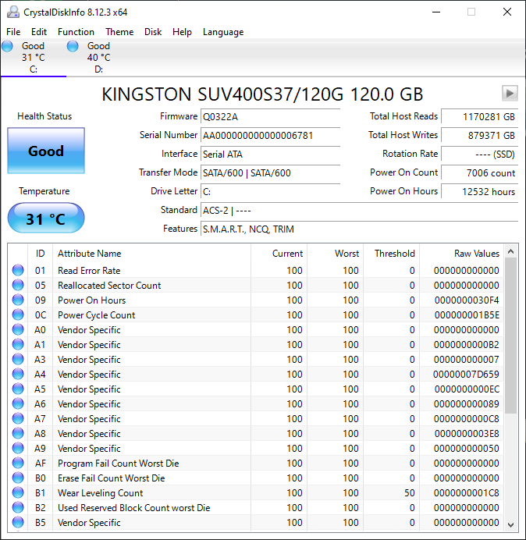Click the ID column header
The height and width of the screenshot is (540, 526).
tap(41, 254)
